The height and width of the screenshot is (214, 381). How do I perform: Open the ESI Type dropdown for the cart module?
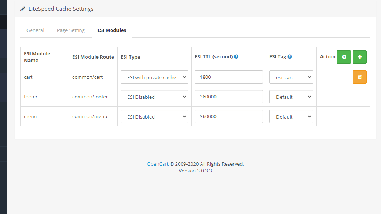point(154,77)
